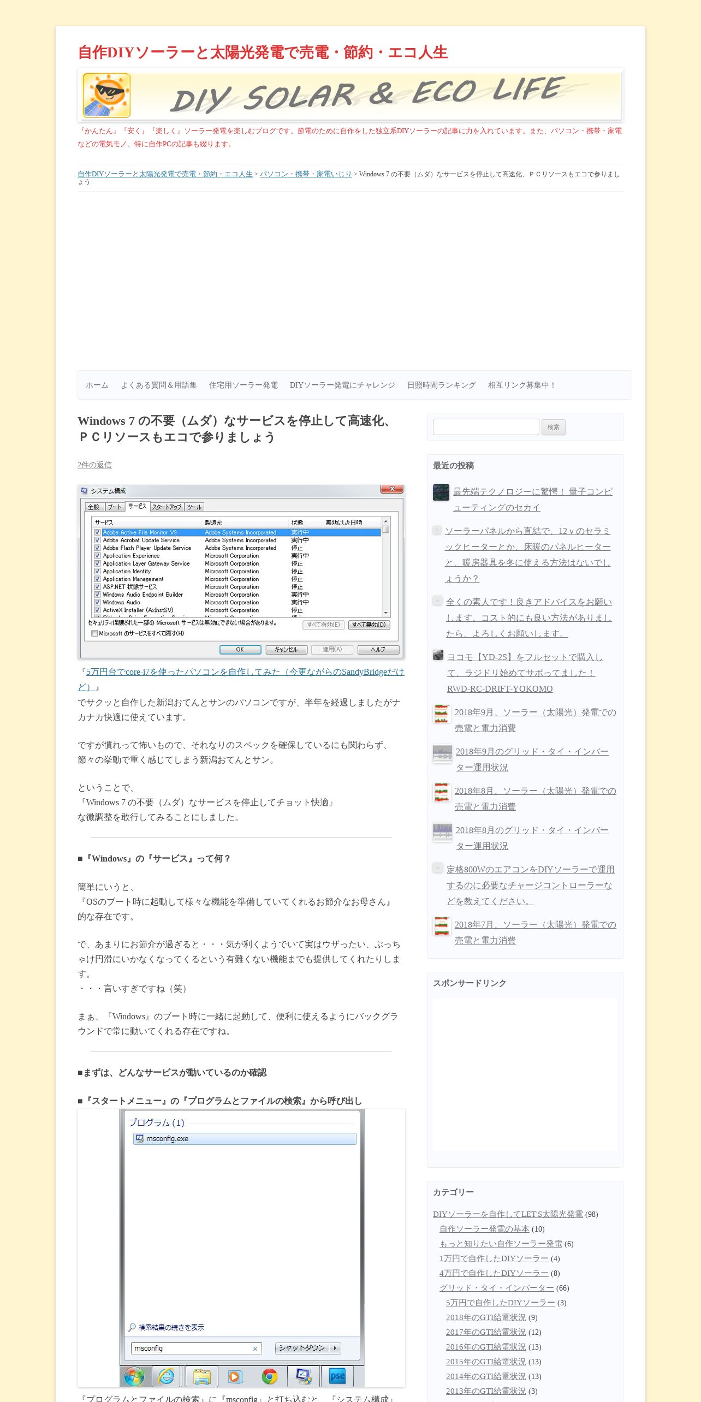
Task: Open ホーム in navigation menu
Action: pyautogui.click(x=97, y=385)
